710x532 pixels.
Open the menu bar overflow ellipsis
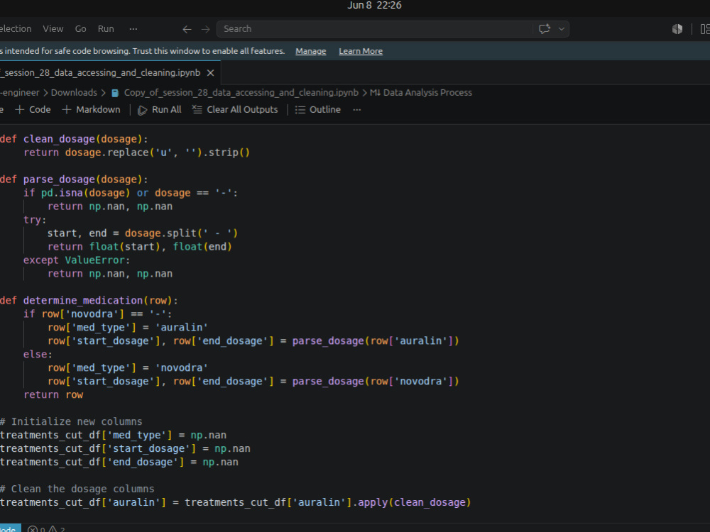click(x=133, y=28)
